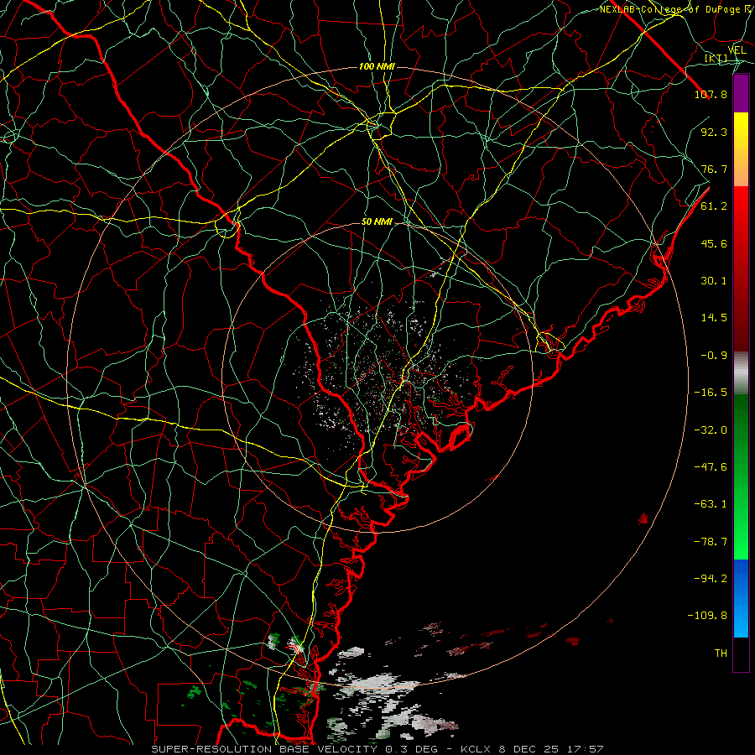Click the 92.3 velocity scale value
Screen dimensions: 755x755
tap(714, 132)
